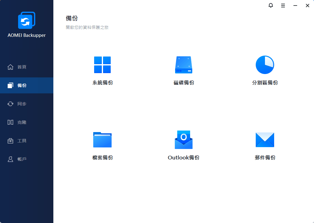314x223 pixels.
Task: Select the 備份 sidebar item
Action: [27, 85]
